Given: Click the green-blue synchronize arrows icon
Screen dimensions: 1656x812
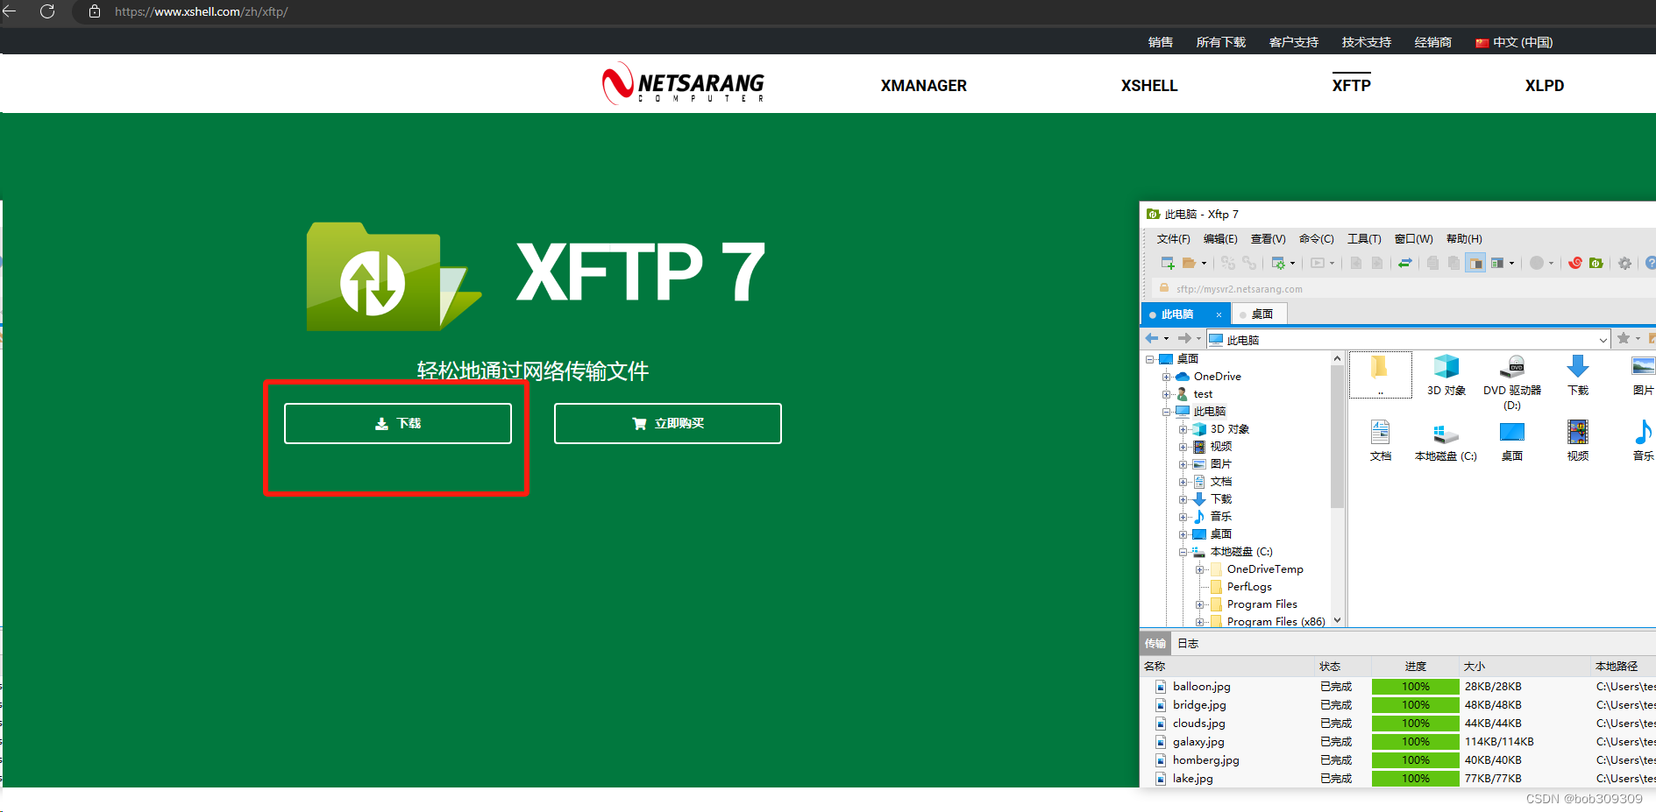Looking at the screenshot, I should [1405, 263].
